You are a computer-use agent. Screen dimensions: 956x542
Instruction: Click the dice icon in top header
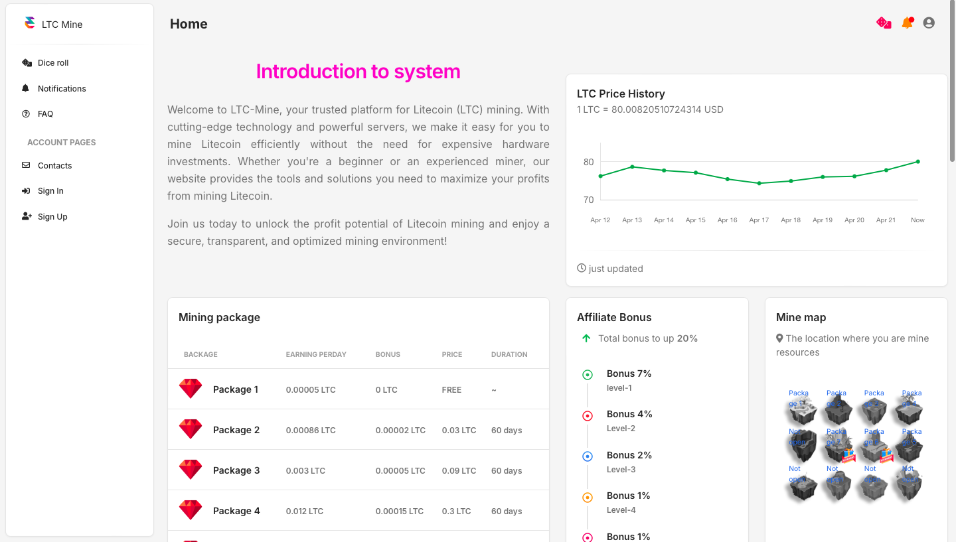click(x=884, y=23)
